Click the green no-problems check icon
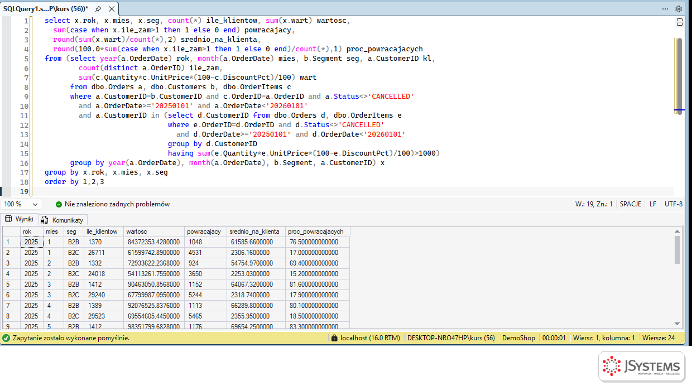The height and width of the screenshot is (386, 692). point(59,204)
